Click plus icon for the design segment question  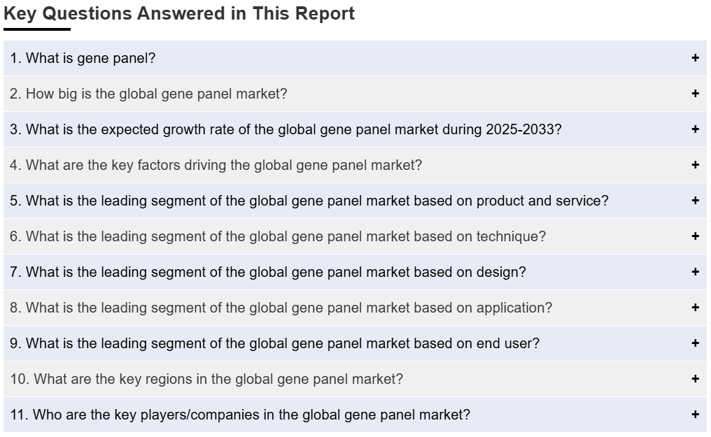pyautogui.click(x=695, y=272)
